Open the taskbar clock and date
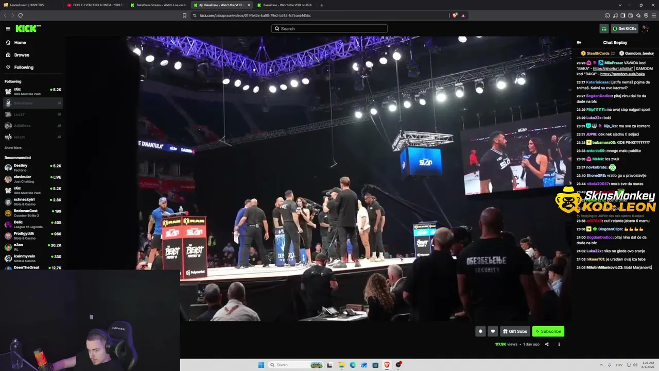Viewport: 659px width, 371px height. point(647,365)
